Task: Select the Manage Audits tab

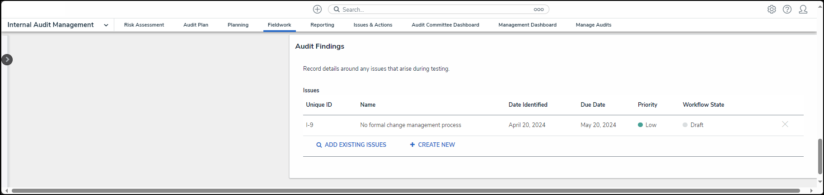Action: pyautogui.click(x=593, y=25)
